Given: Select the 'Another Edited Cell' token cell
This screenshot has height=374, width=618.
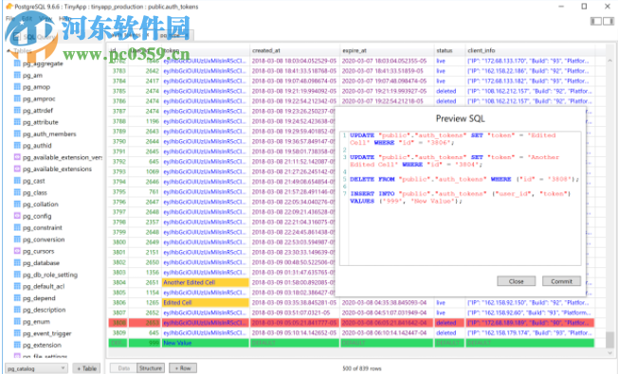Looking at the screenshot, I should click(206, 282).
